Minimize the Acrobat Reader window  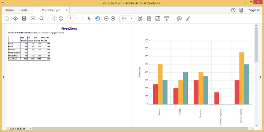(246, 3)
